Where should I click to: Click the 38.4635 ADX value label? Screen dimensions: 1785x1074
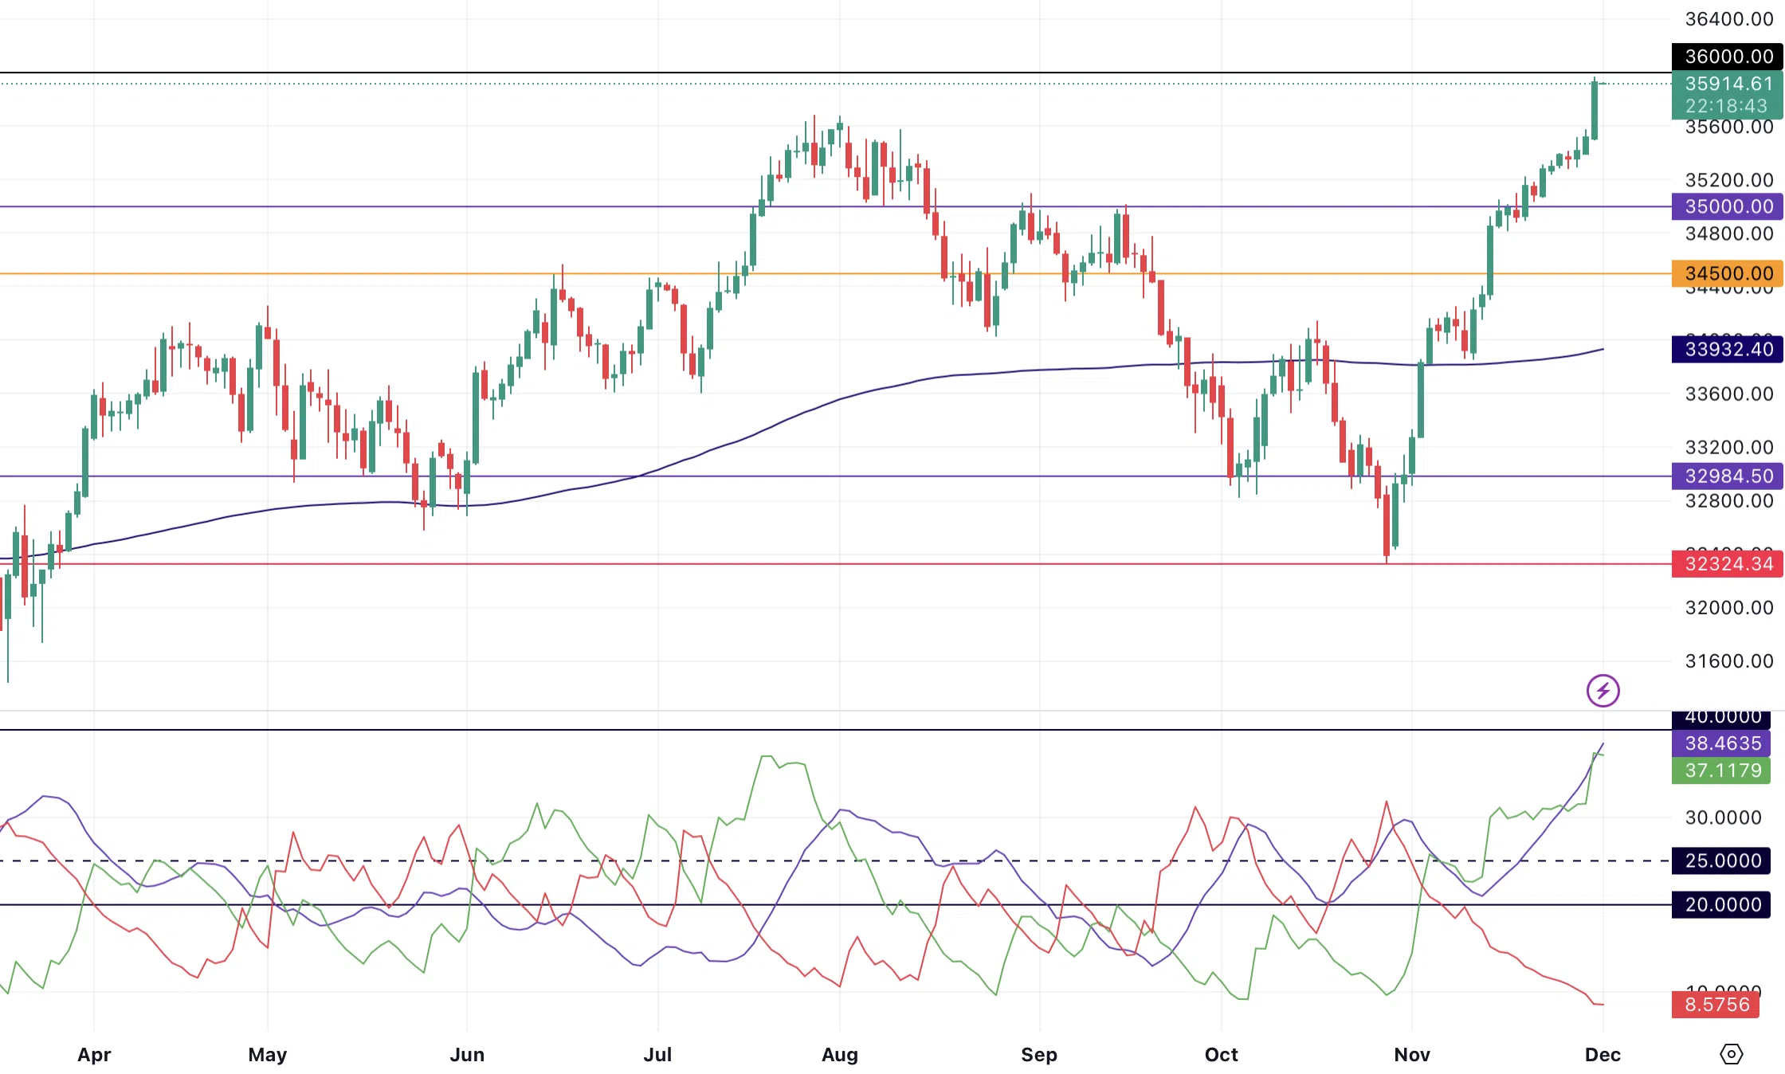tap(1721, 743)
